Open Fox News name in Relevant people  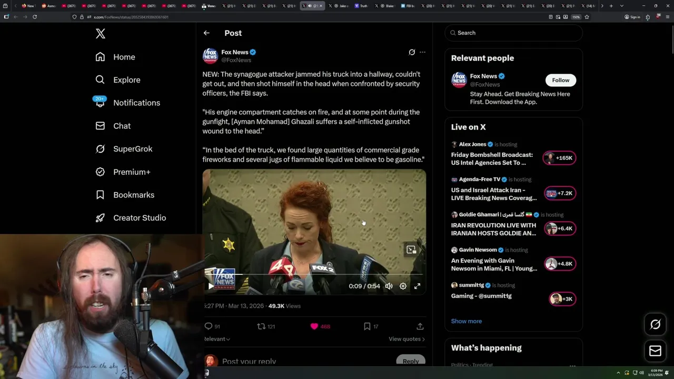pos(483,76)
